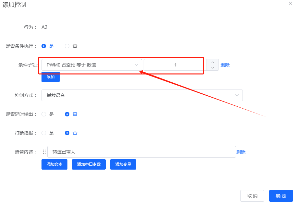Click the stepper down arrow to decrease value
The height and width of the screenshot is (203, 296).
point(212,67)
